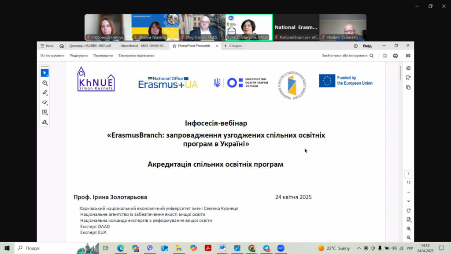The height and width of the screenshot is (254, 451).
Task: Open the Меню hamburger menu
Action: (x=47, y=46)
